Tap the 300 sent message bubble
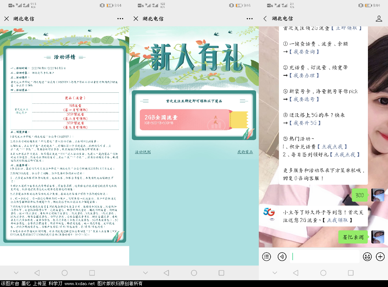Image resolution: width=388 pixels, height=287 pixels. pos(360,195)
